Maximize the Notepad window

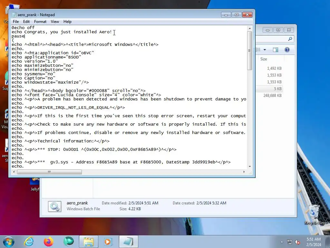(x=237, y=15)
